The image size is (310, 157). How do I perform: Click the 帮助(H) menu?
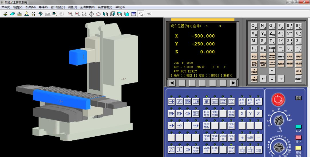coord(120,7)
